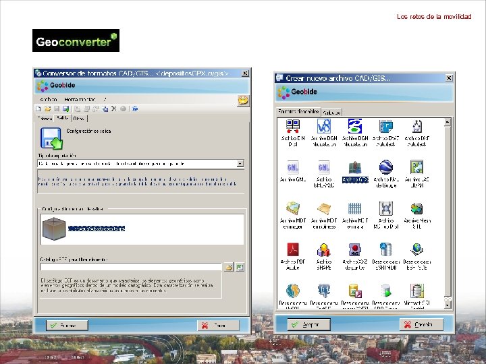
Task: Select the plain Archivo GML format icon
Action: pos(292,167)
